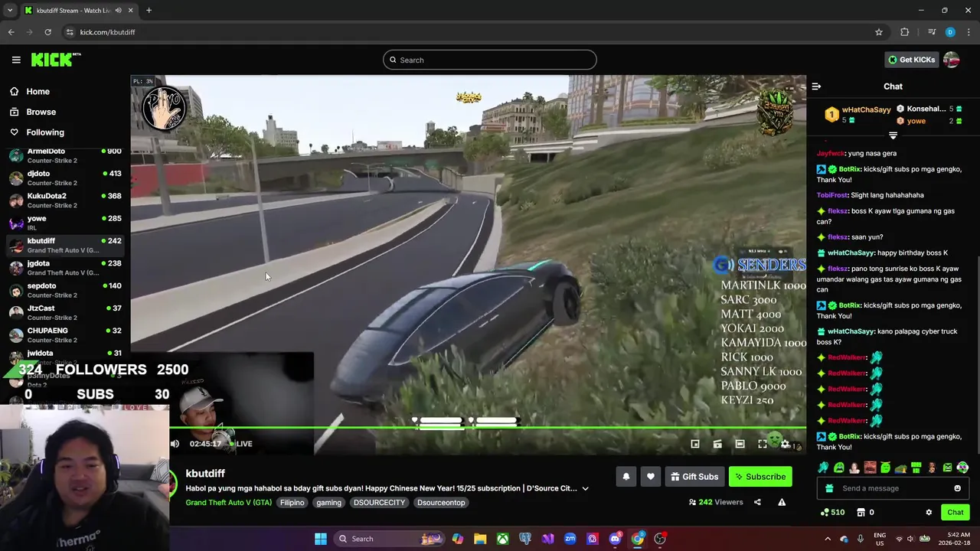Open the emoji picker in chat
Image resolution: width=980 pixels, height=551 pixels.
pyautogui.click(x=957, y=488)
